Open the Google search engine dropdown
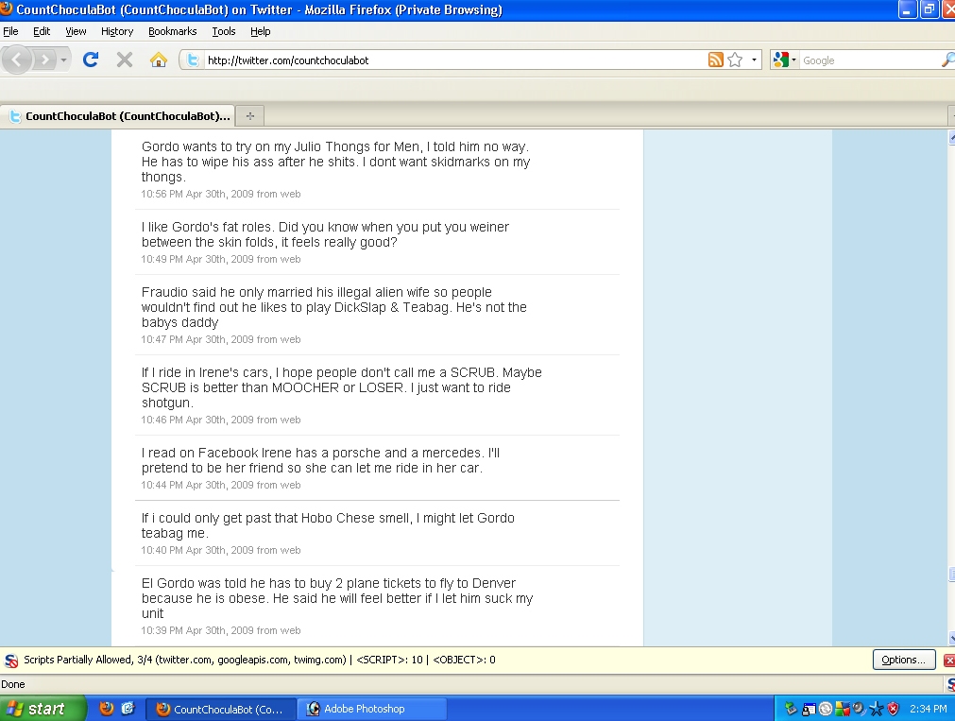 pyautogui.click(x=785, y=60)
